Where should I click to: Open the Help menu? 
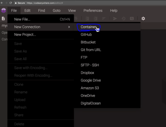[x=114, y=10]
